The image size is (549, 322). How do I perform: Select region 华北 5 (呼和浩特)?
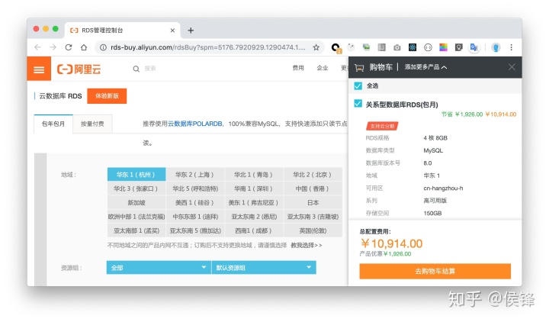tap(195, 188)
